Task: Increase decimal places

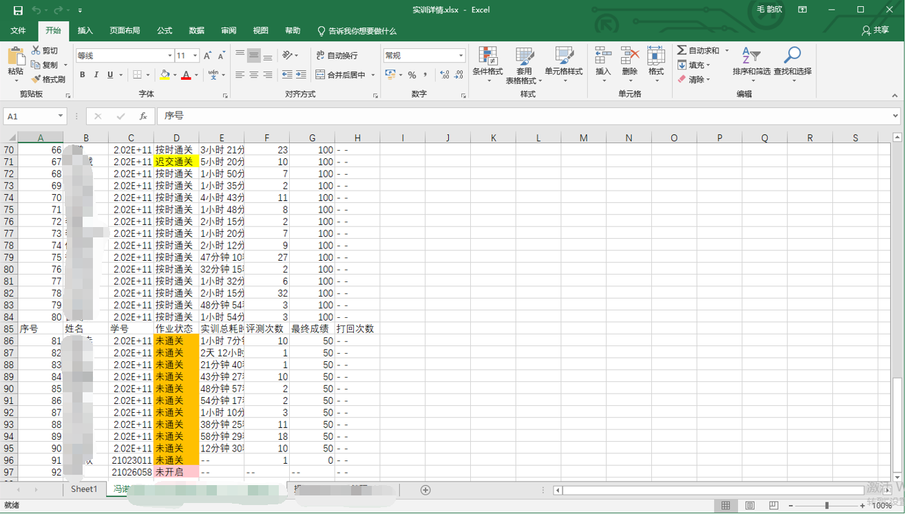Action: point(444,74)
